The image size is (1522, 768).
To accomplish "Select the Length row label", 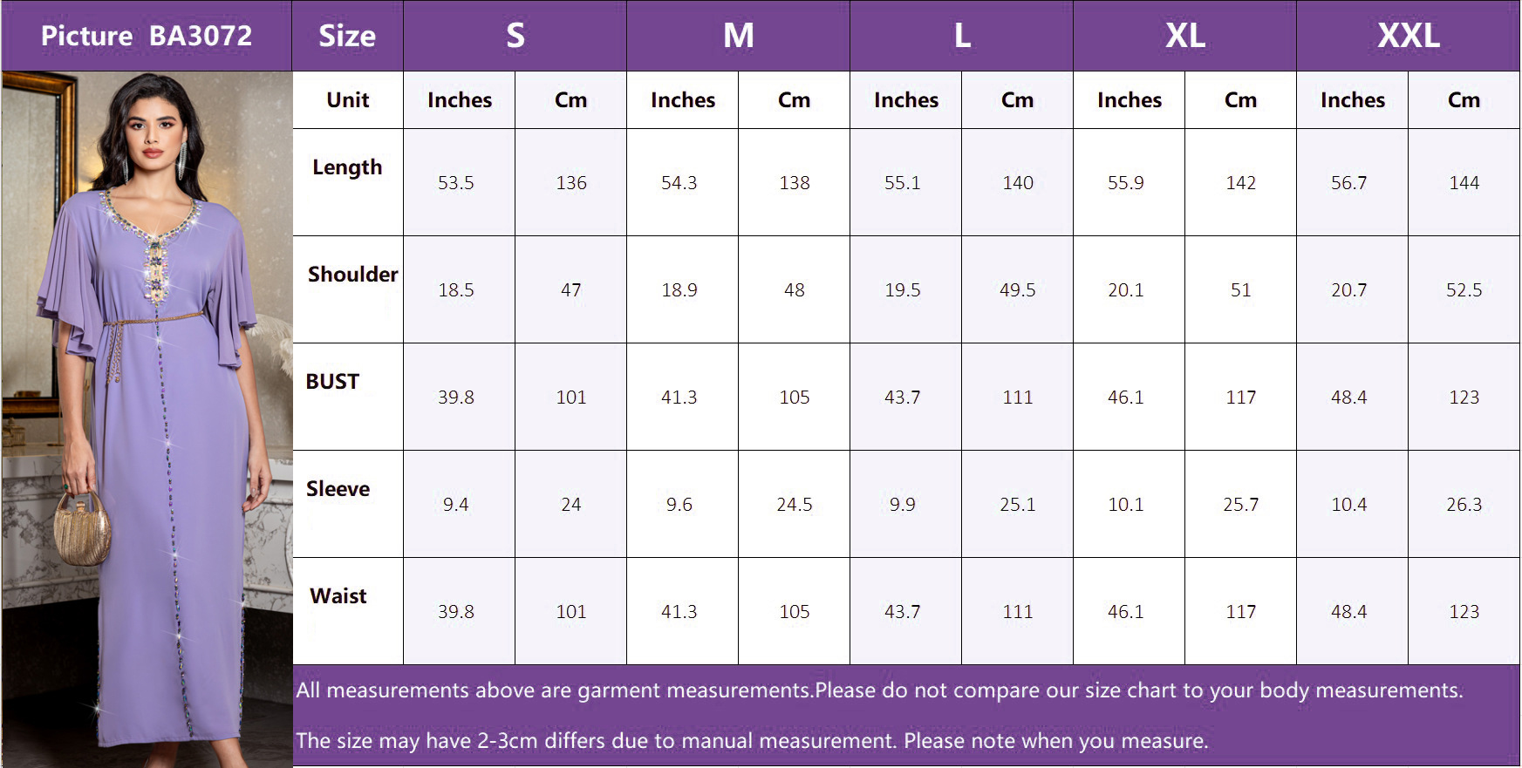I will click(x=347, y=167).
